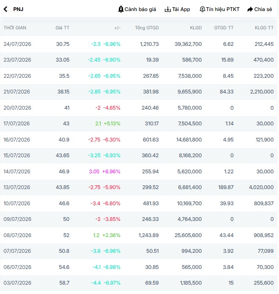
Task: Click the share arrow icon for Chia sẻ
Action: click(250, 9)
